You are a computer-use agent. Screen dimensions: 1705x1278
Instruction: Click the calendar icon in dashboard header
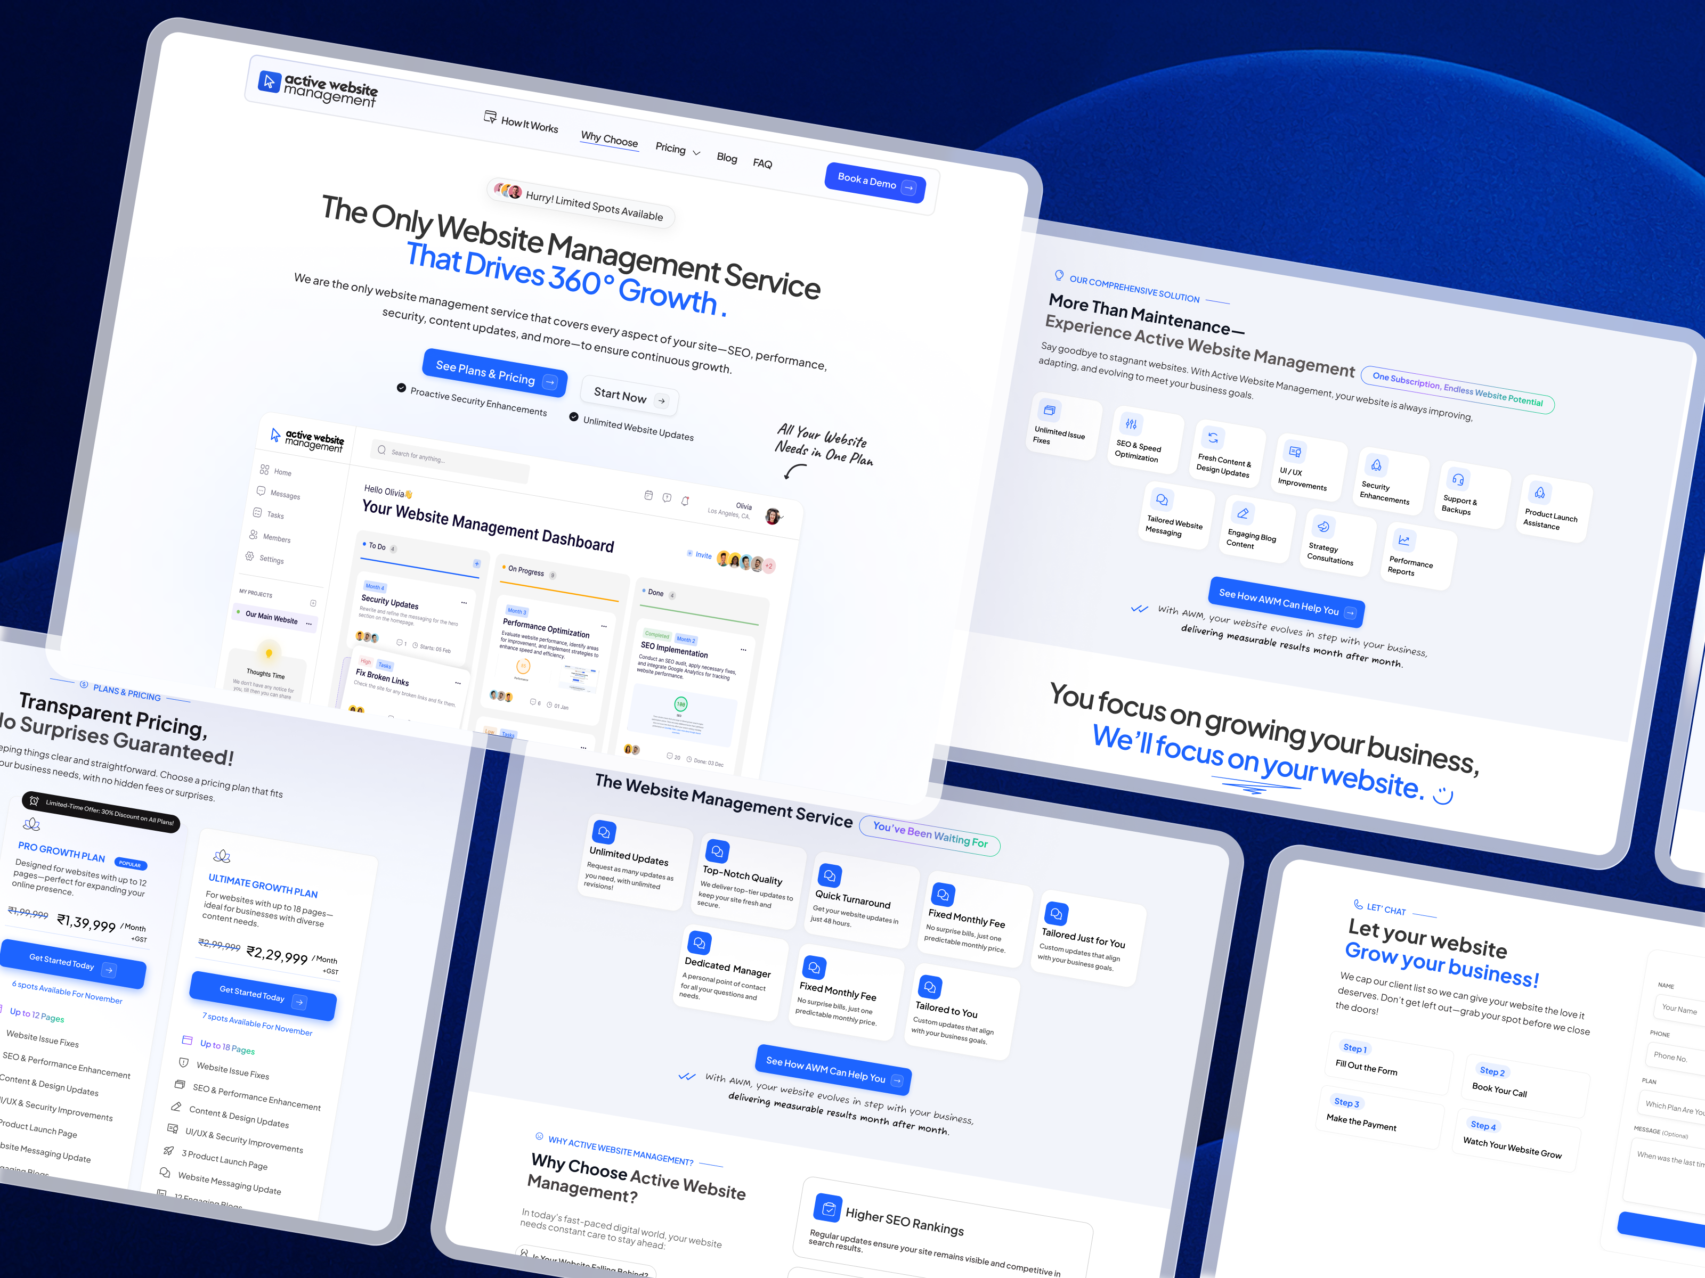tap(648, 495)
